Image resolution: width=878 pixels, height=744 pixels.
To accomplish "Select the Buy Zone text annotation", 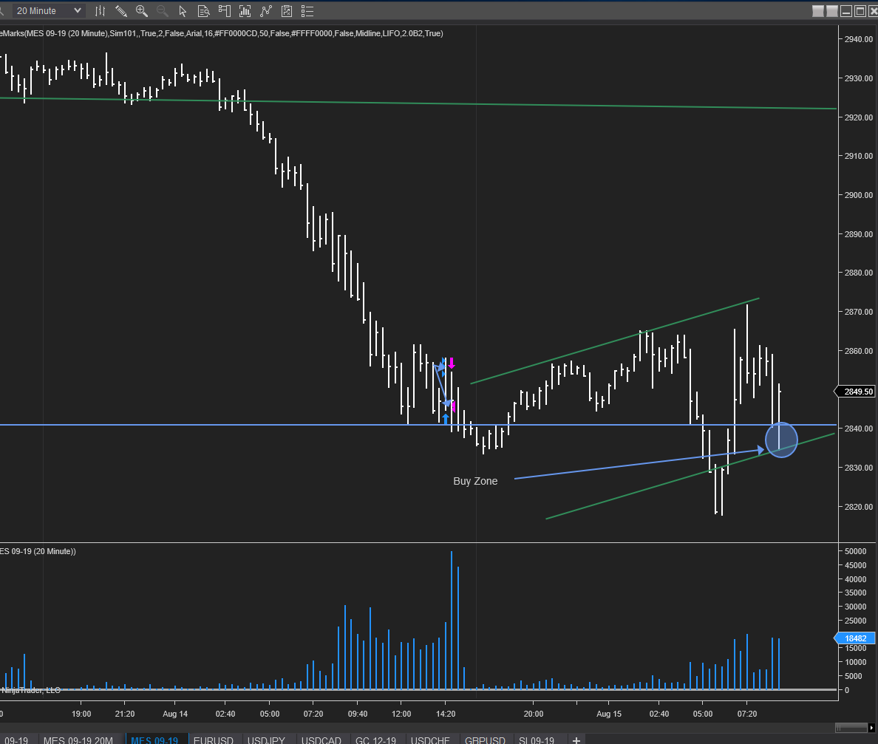I will tap(475, 481).
